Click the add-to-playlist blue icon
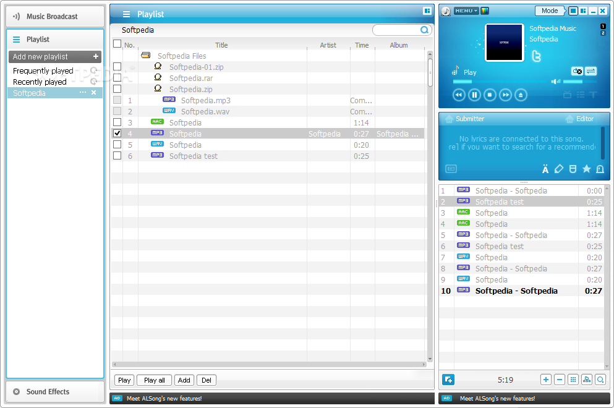Screen dimensions: 614x408 (x=448, y=380)
